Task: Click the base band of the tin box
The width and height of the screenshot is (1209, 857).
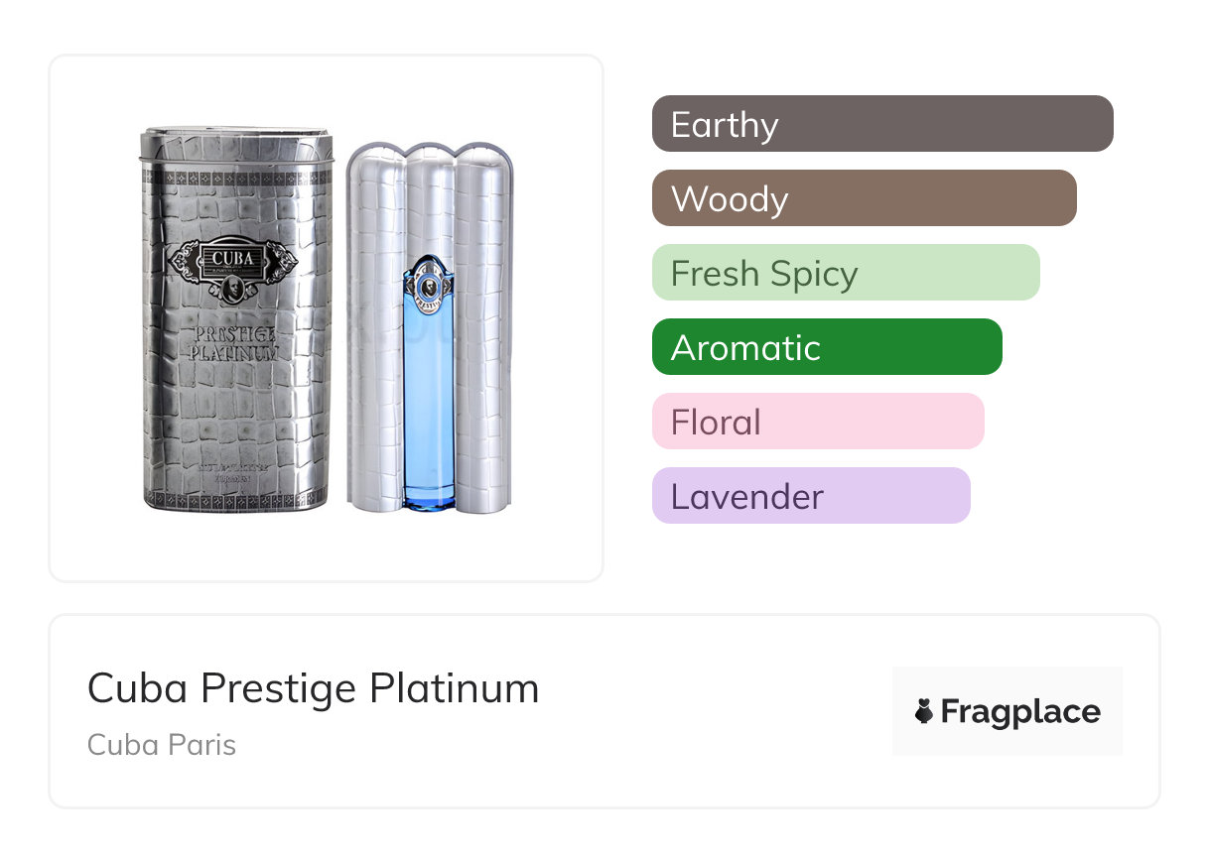Action: tap(236, 491)
